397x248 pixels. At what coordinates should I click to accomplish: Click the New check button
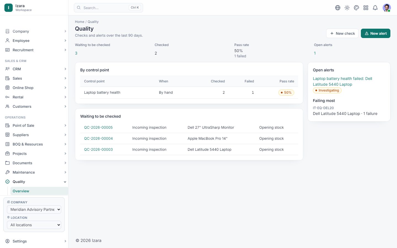(x=342, y=33)
